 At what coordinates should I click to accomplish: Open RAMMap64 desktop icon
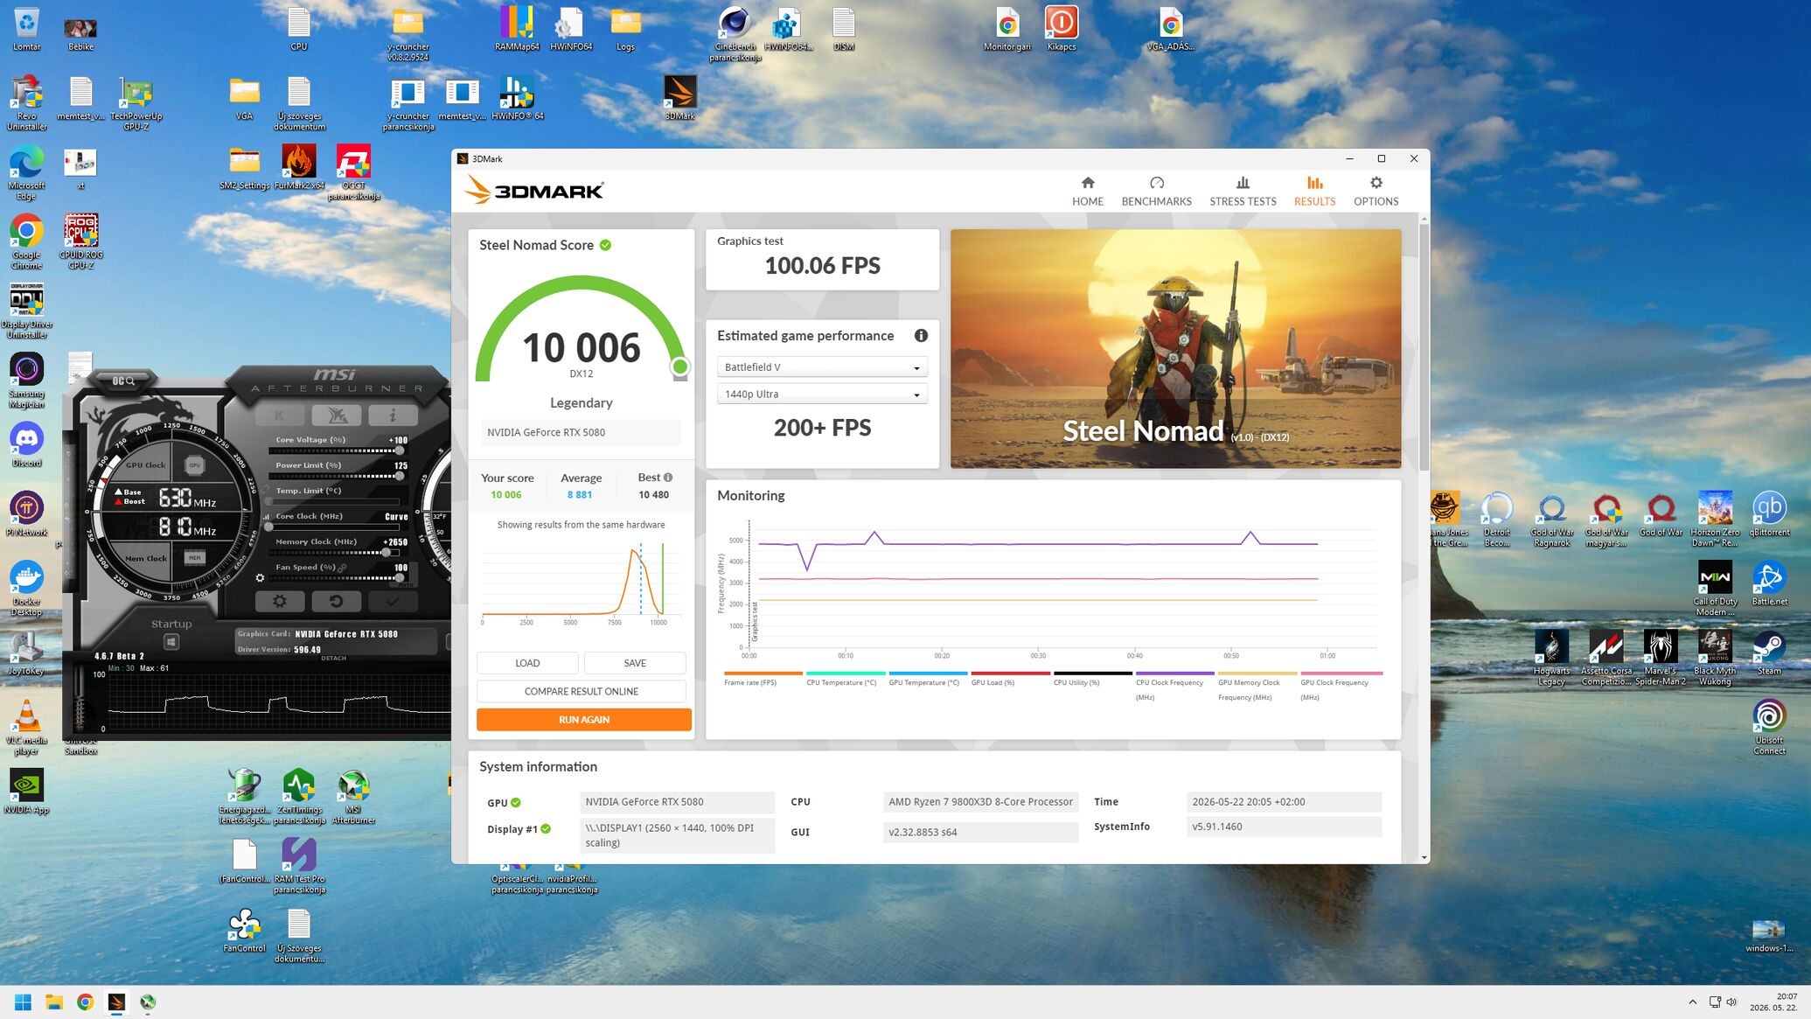point(517,29)
